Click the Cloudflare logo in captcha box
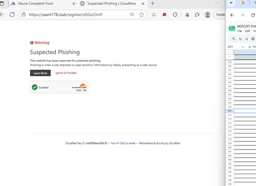Viewport: 256px width, 186px height. point(80,86)
